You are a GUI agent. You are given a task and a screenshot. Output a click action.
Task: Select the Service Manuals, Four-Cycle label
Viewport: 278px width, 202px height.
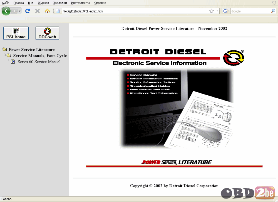[40, 56]
